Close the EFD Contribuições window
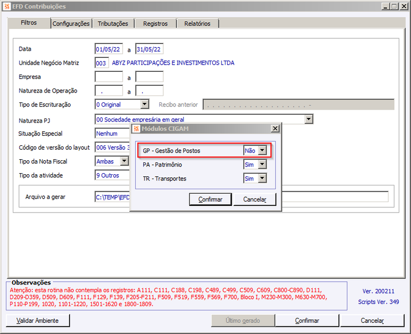Screen dimensions: 411x334 404,6
